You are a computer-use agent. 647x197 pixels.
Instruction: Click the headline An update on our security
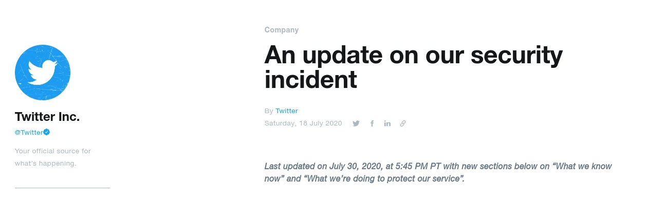point(414,55)
